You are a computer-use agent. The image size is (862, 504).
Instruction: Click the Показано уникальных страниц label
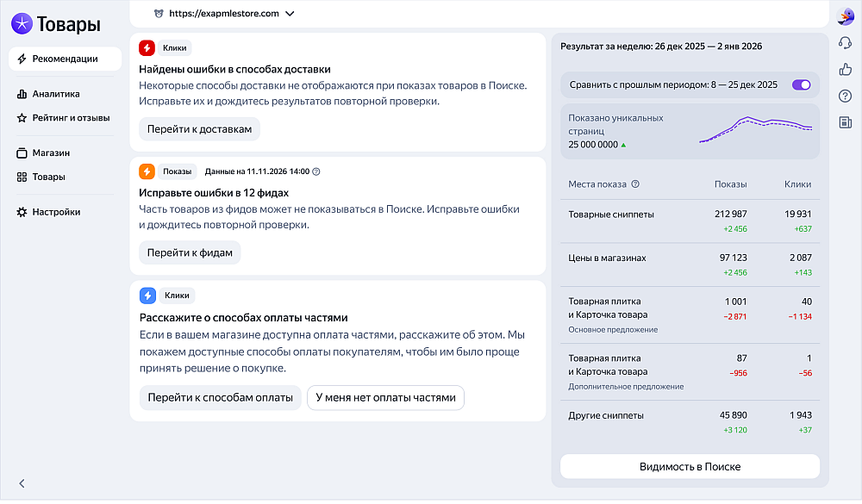click(615, 125)
